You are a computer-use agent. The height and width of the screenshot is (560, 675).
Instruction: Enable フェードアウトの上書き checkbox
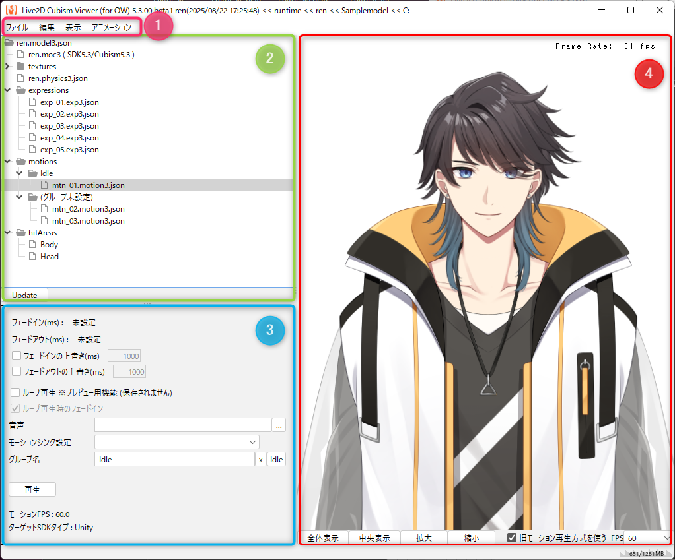click(17, 372)
